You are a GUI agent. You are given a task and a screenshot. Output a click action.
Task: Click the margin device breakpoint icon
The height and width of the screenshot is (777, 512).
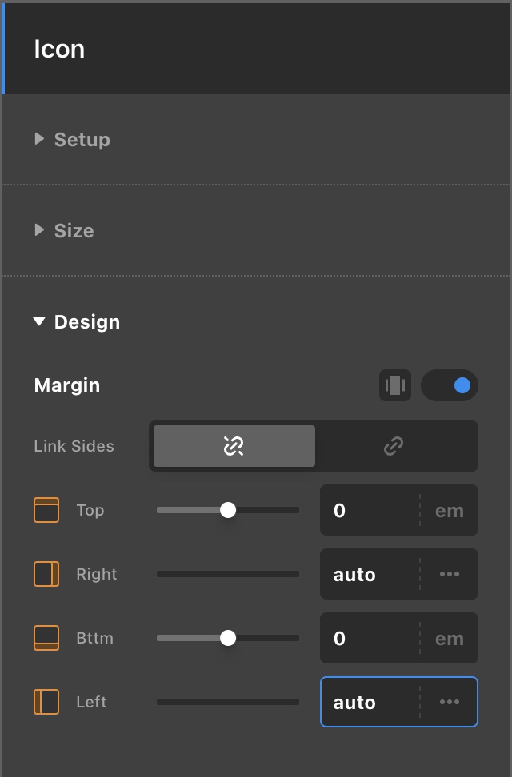coord(395,385)
